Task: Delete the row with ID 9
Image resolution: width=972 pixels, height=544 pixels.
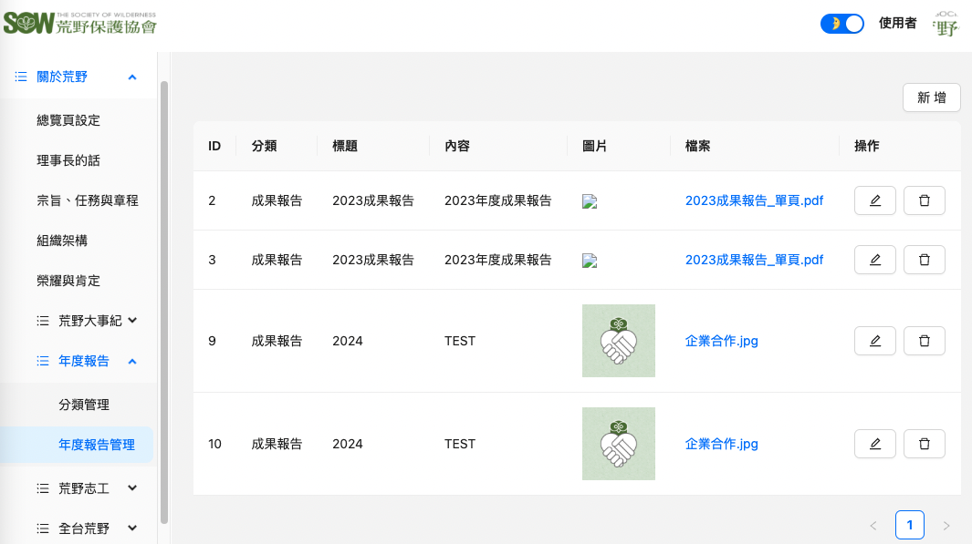Action: click(924, 341)
